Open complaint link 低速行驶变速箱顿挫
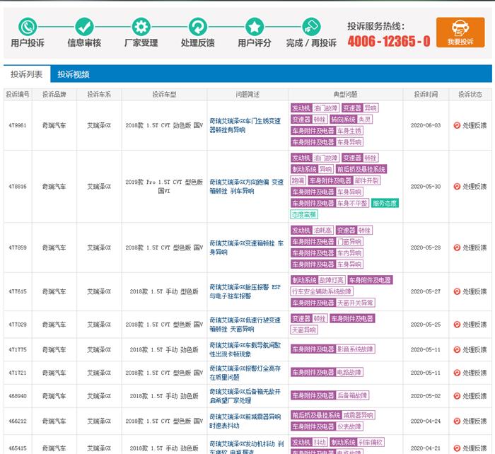The height and width of the screenshot is (454, 495). pos(245,325)
